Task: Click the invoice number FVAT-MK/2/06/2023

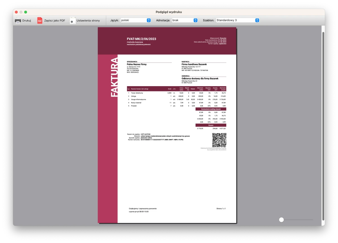Action: tap(141, 39)
